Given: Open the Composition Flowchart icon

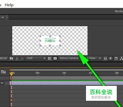Looking at the screenshot, I should pyautogui.click(x=121, y=58).
